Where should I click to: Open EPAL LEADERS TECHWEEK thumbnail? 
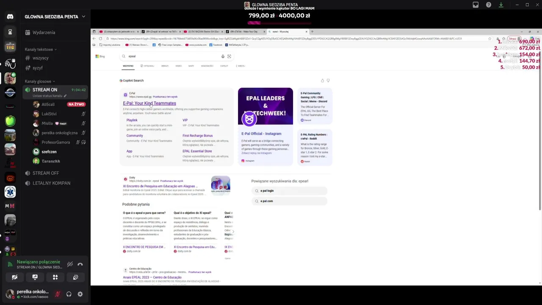click(265, 106)
